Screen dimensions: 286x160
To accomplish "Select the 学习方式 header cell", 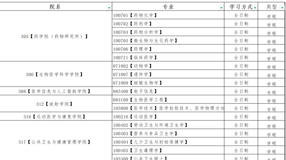I will [241, 6].
